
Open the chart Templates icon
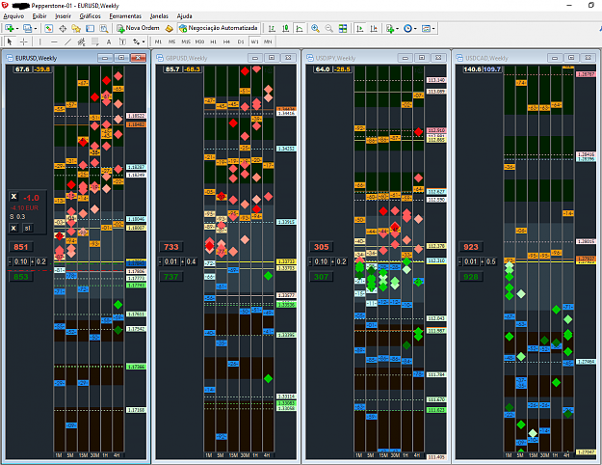426,29
